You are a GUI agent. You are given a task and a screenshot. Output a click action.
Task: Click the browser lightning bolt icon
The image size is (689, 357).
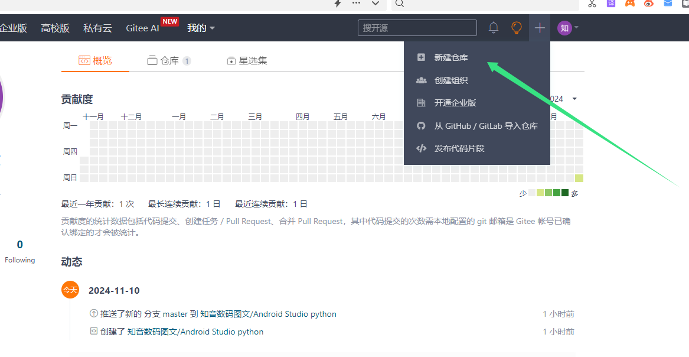[338, 3]
